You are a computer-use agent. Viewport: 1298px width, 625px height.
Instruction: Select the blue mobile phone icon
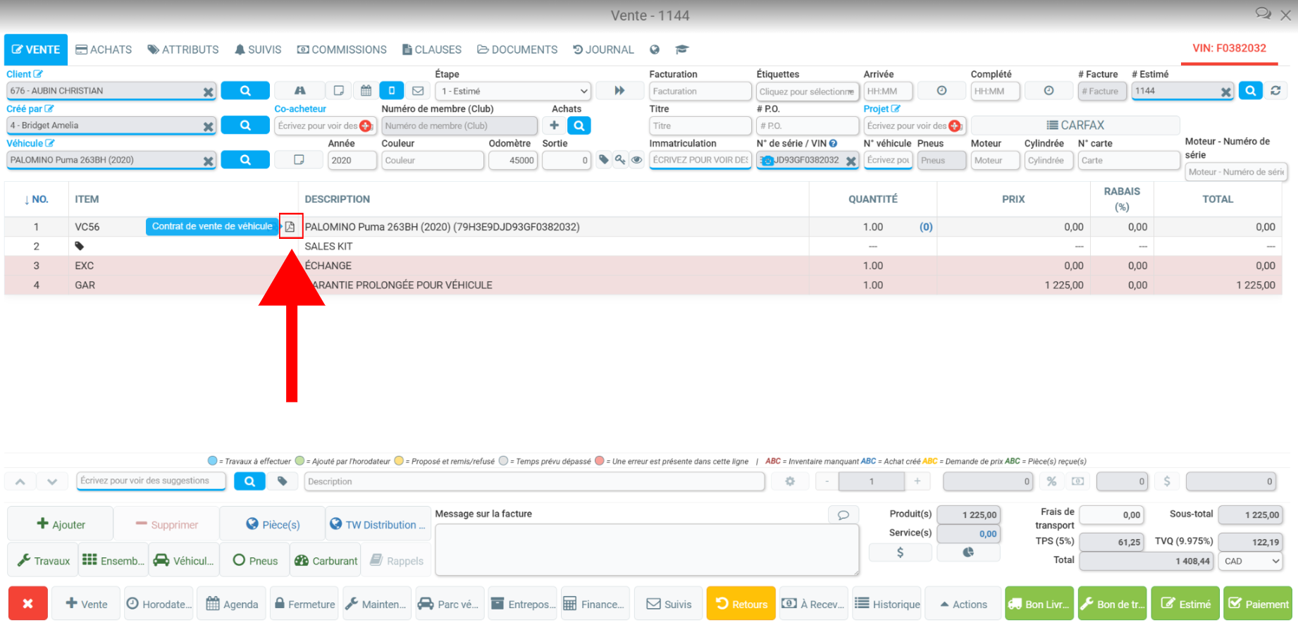click(392, 91)
